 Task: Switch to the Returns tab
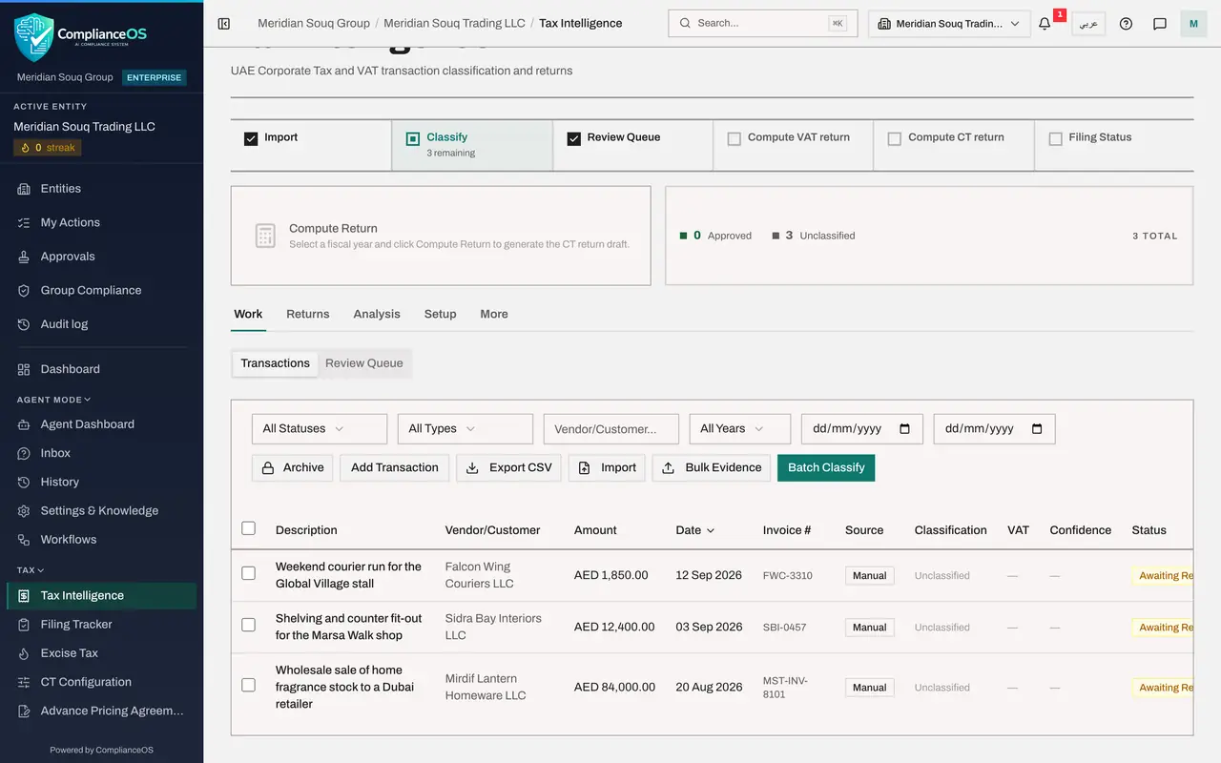[x=308, y=314]
